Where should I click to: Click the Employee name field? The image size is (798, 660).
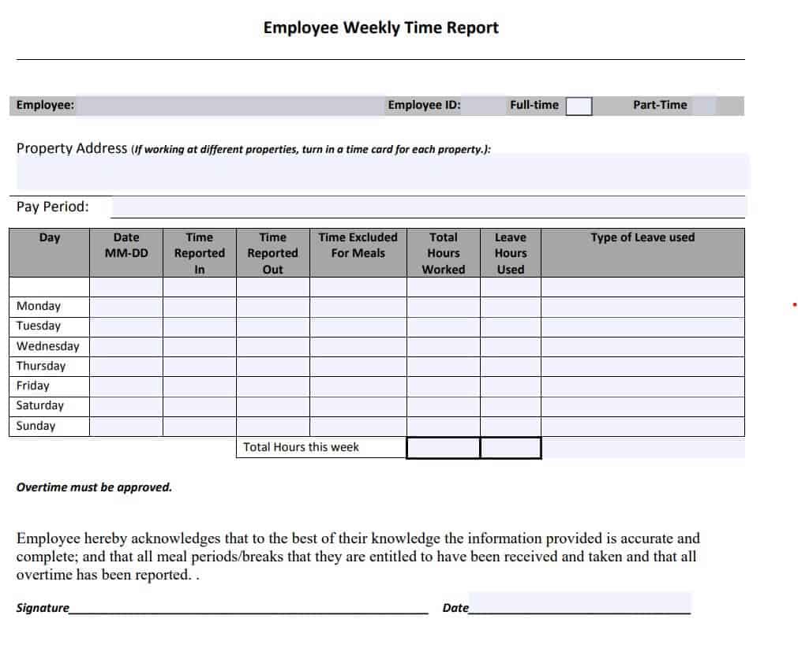[230, 106]
